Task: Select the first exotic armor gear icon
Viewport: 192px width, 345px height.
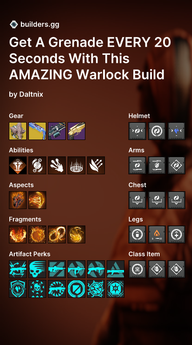Action: (18, 131)
